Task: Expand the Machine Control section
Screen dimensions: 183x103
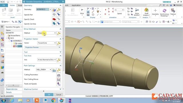Action: (x=60, y=89)
